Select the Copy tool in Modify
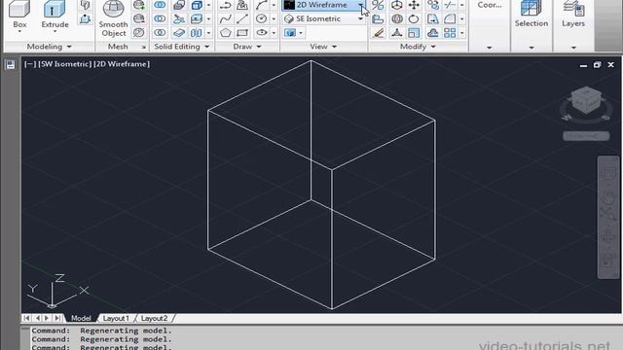 (x=432, y=5)
